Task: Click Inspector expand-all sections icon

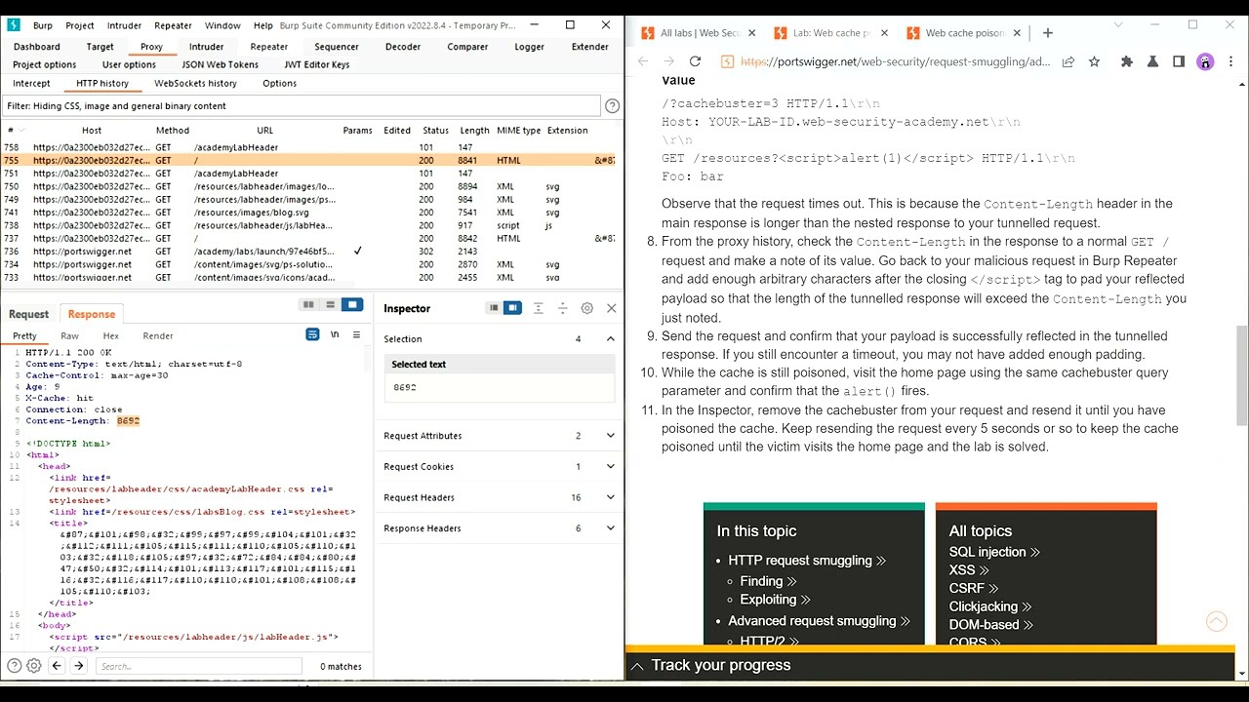Action: (x=538, y=308)
